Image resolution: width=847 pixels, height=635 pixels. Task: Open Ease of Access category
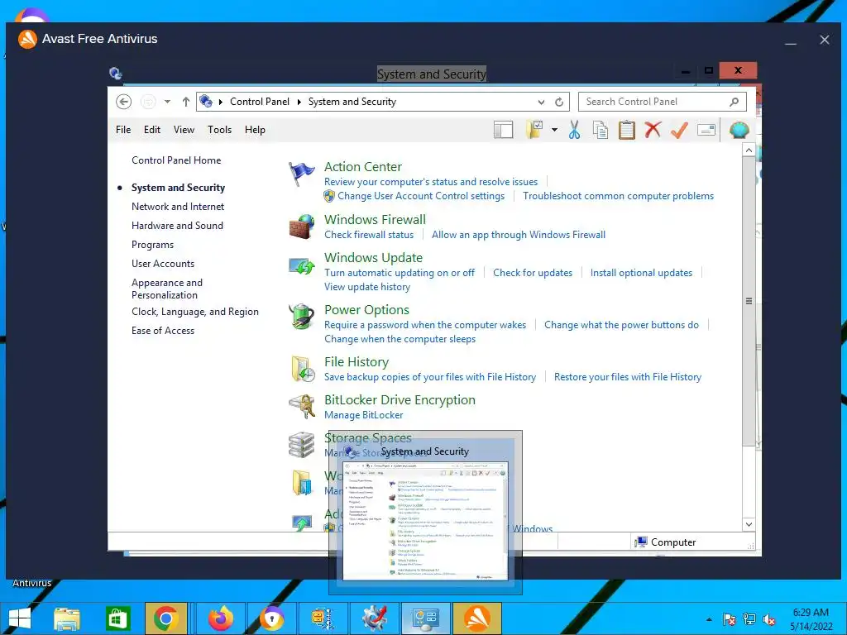163,331
